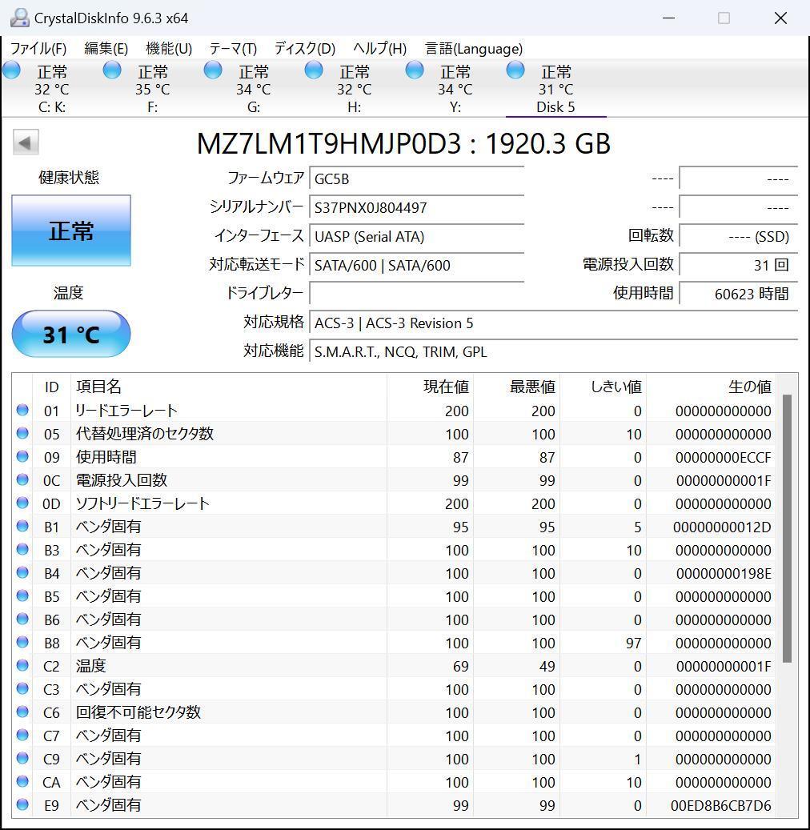
Task: Click the 31 °C temperature badge
Action: coord(70,334)
